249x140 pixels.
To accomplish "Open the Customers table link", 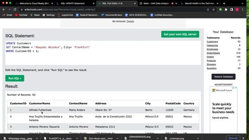I will point(212,42).
